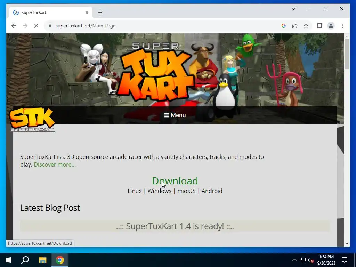Stop the page from loading
356x267 pixels.
click(36, 26)
